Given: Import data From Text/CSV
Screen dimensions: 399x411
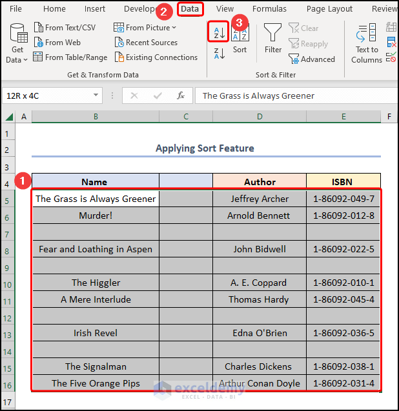Looking at the screenshot, I should click(x=65, y=28).
